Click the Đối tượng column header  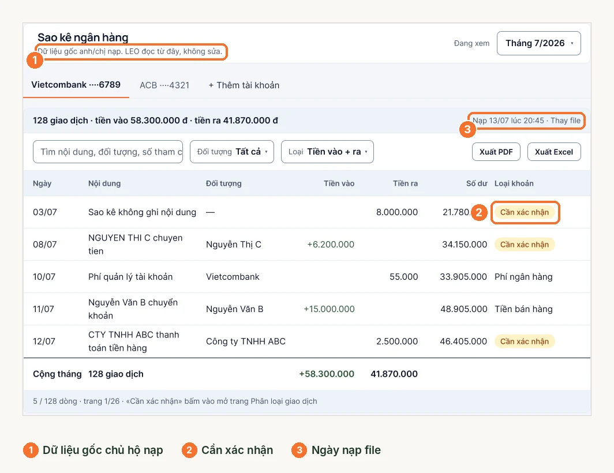(x=223, y=183)
